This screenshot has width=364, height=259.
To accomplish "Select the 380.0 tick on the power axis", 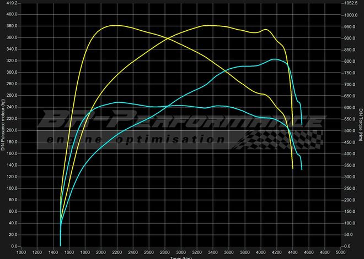I will (12, 25).
